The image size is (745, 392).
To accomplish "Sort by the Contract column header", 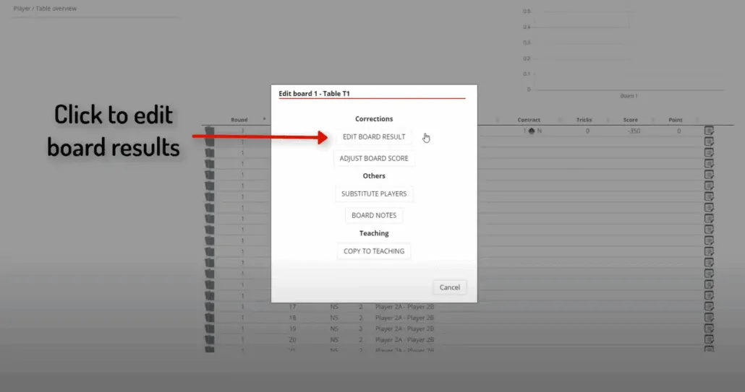I will pyautogui.click(x=529, y=120).
